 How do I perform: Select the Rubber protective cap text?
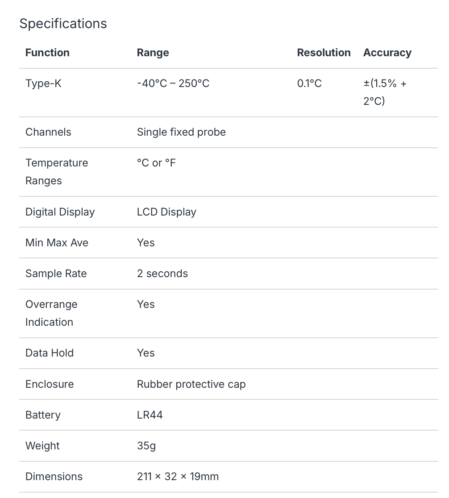pos(191,384)
